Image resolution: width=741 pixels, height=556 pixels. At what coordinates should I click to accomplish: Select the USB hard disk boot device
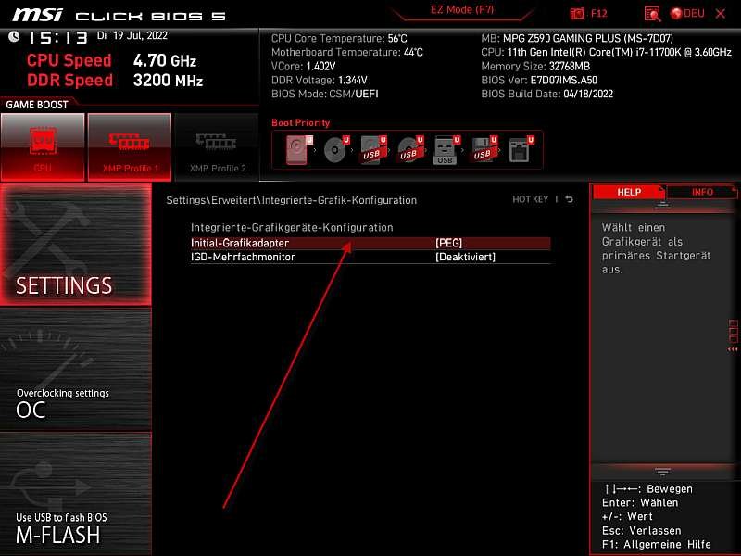[373, 150]
